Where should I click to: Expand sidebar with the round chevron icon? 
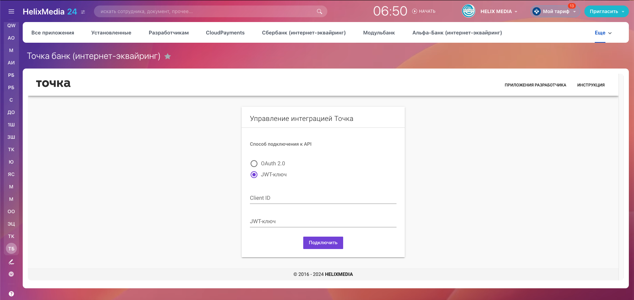[11, 274]
